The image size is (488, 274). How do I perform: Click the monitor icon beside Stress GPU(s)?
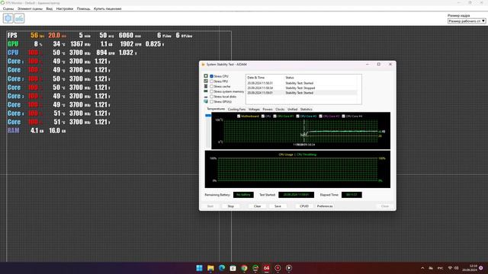tap(206, 101)
